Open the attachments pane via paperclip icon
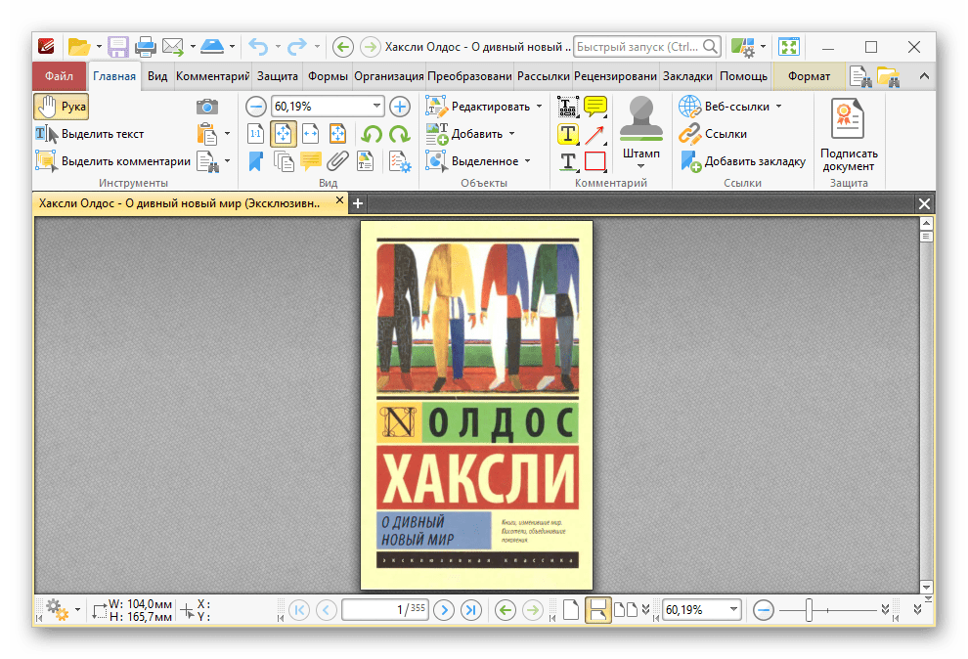This screenshot has height=659, width=968. coord(337,161)
